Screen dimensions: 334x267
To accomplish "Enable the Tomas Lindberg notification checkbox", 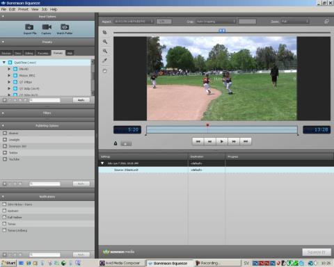I will [x=4, y=230].
